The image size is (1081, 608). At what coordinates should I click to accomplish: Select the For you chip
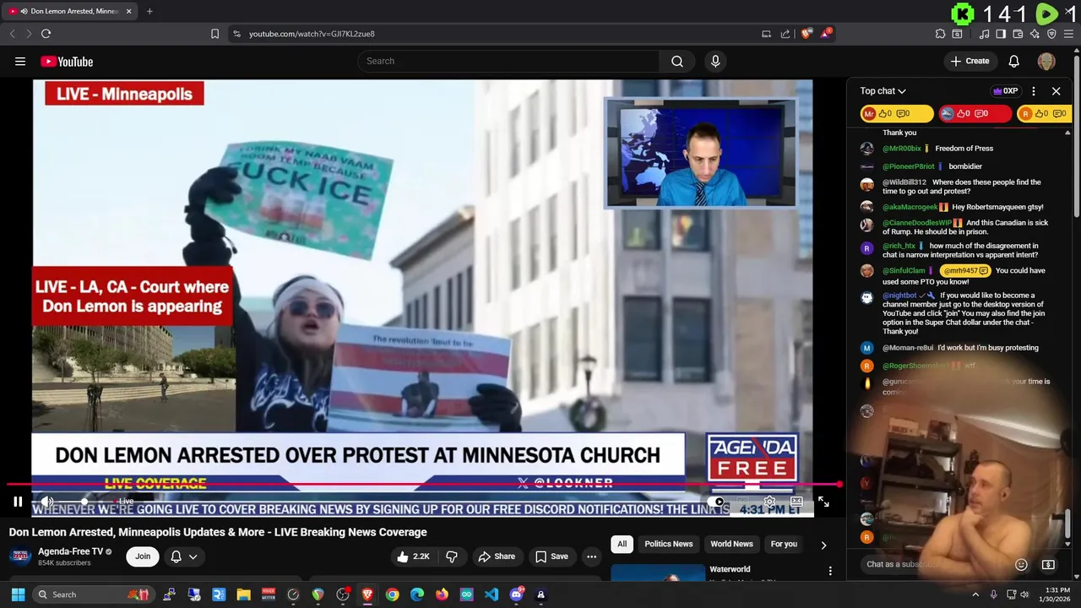pos(784,544)
